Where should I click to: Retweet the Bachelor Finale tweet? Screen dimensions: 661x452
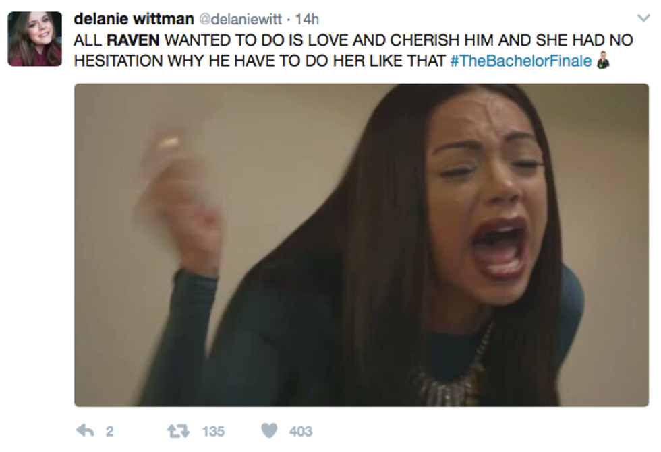178,431
